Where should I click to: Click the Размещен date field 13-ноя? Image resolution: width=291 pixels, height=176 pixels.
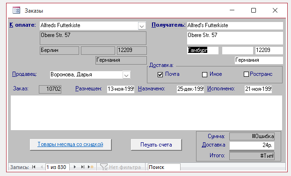coord(121,89)
